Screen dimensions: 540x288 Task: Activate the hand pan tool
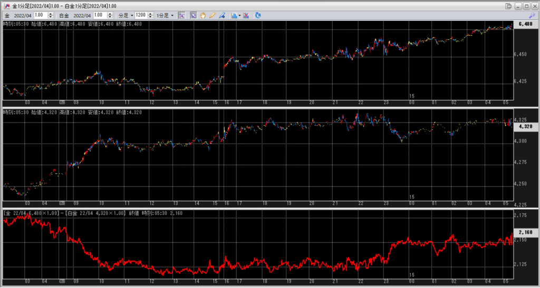[x=203, y=15]
